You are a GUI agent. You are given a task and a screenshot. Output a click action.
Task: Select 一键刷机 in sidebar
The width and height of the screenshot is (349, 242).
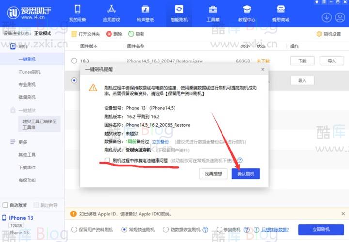pyautogui.click(x=32, y=59)
